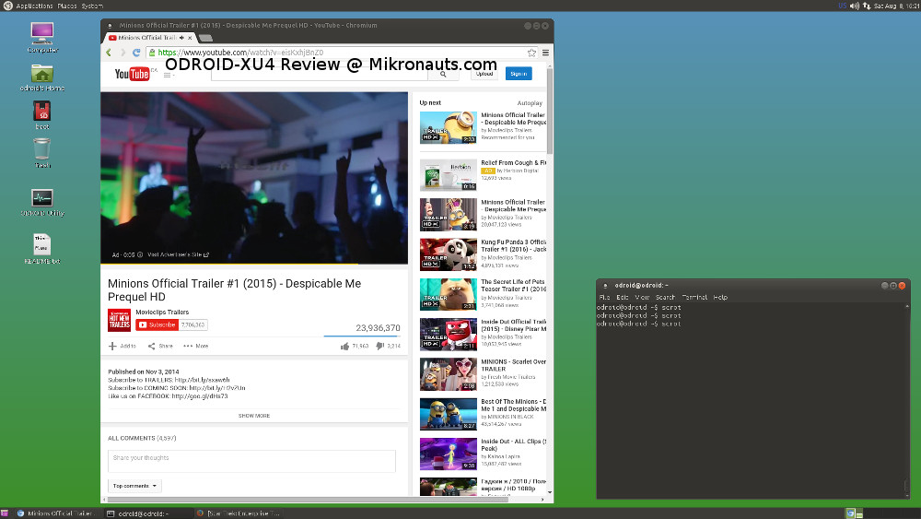This screenshot has width=921, height=519.
Task: Click the date and time in top panel
Action: (x=896, y=6)
